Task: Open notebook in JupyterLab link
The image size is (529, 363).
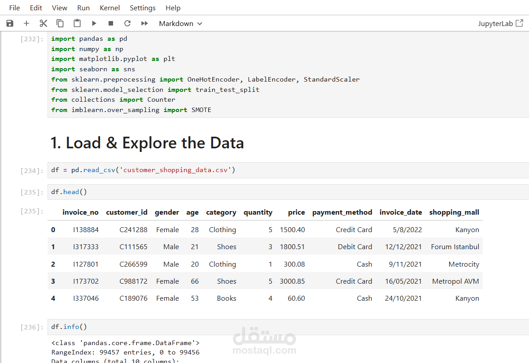Action: pyautogui.click(x=500, y=23)
